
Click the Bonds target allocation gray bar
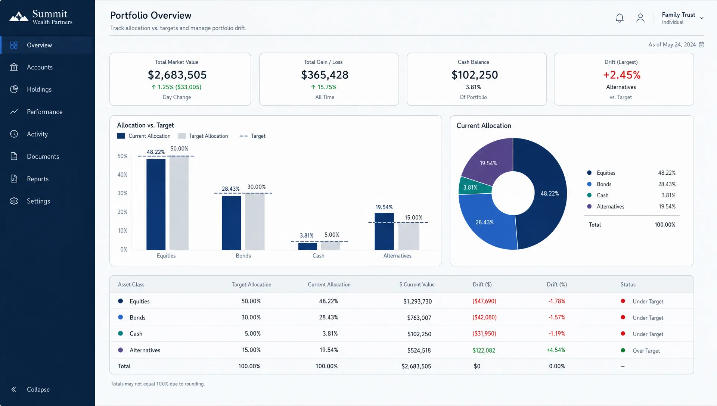point(255,222)
